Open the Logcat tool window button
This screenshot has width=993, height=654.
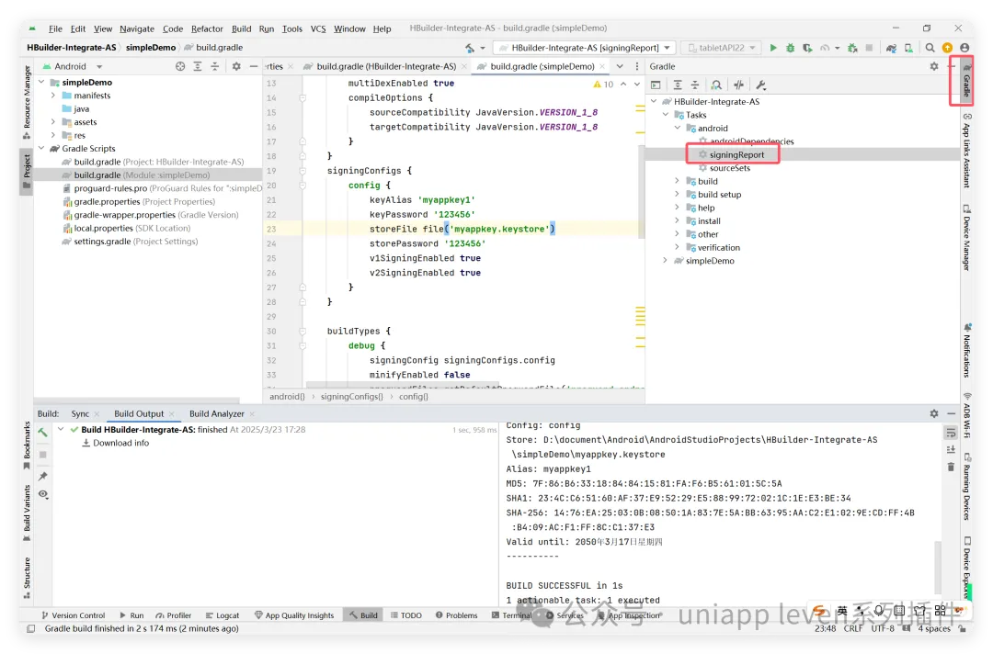[x=223, y=615]
